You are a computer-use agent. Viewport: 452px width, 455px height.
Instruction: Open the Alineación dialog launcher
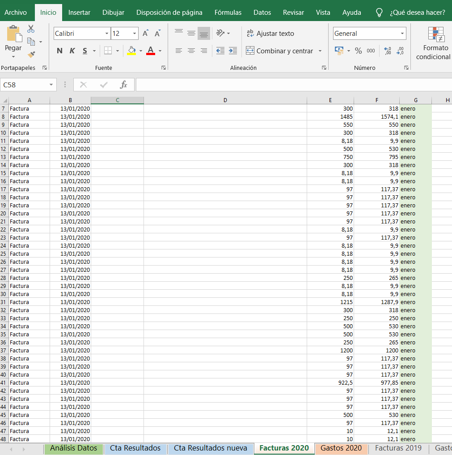click(x=324, y=68)
